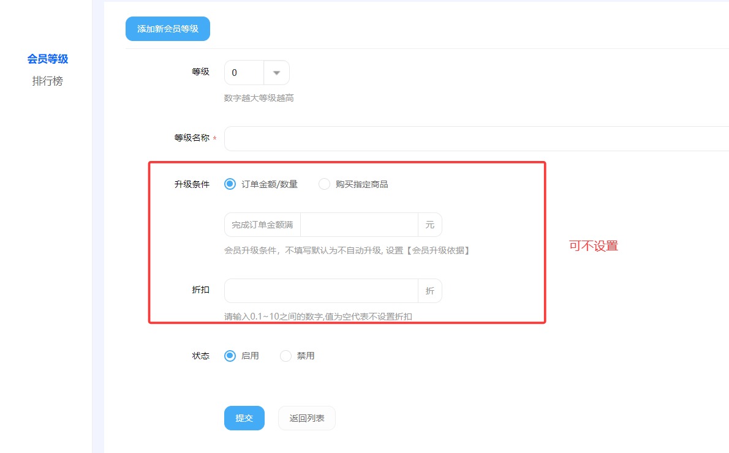The height and width of the screenshot is (453, 729).
Task: Select the 禁用 status radio button
Action: click(285, 356)
